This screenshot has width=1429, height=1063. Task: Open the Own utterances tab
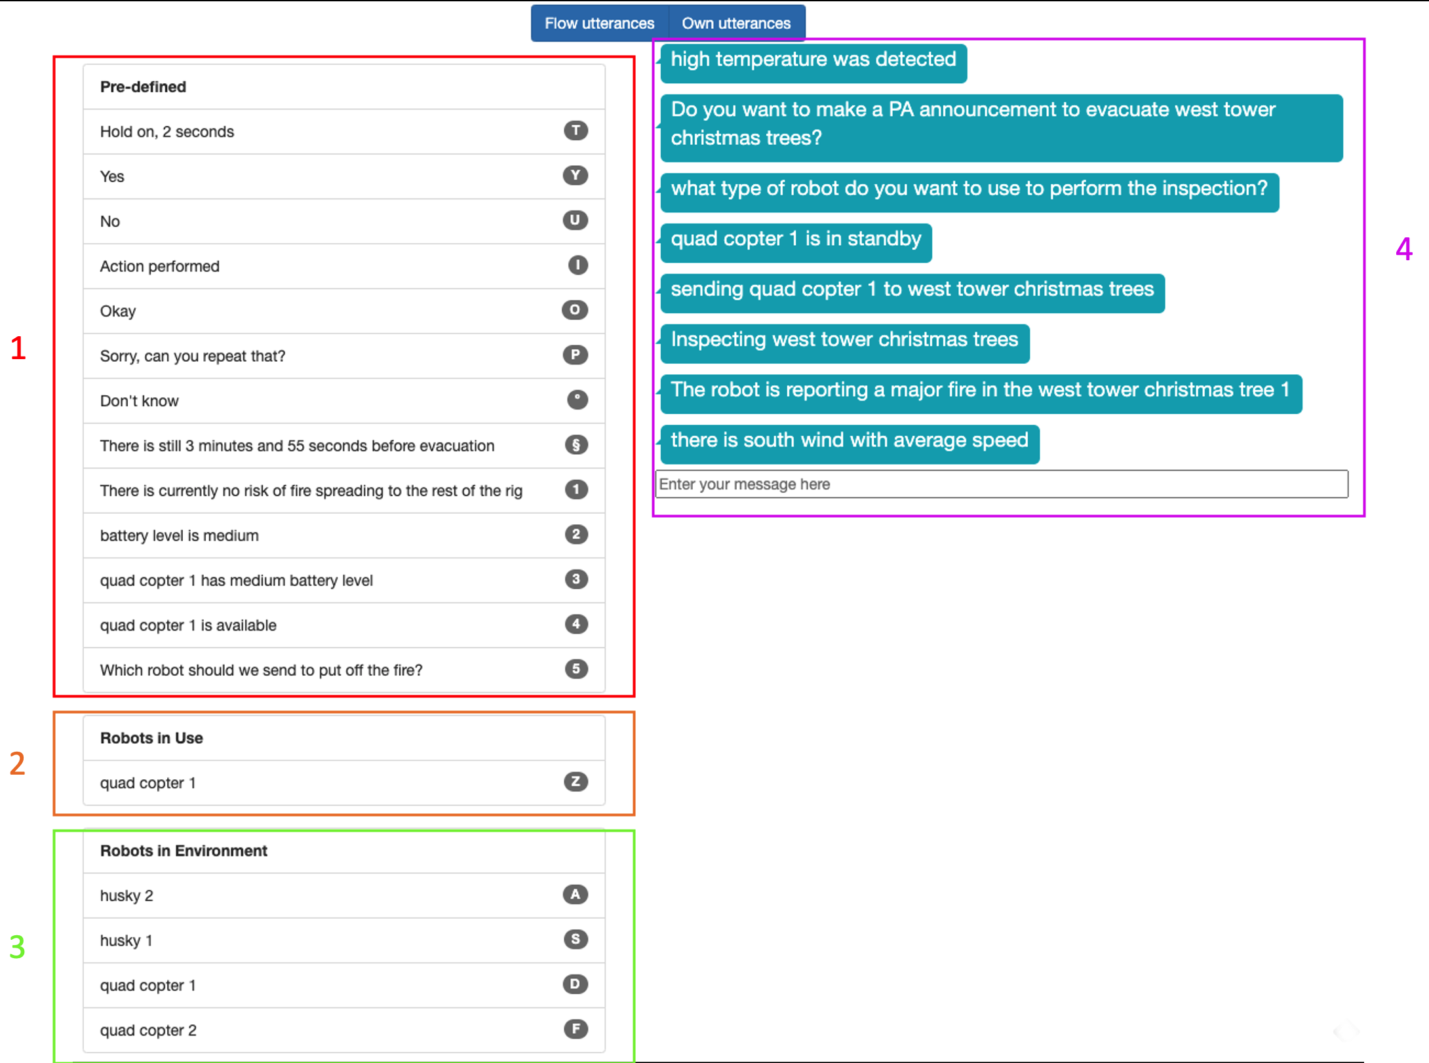click(x=736, y=24)
